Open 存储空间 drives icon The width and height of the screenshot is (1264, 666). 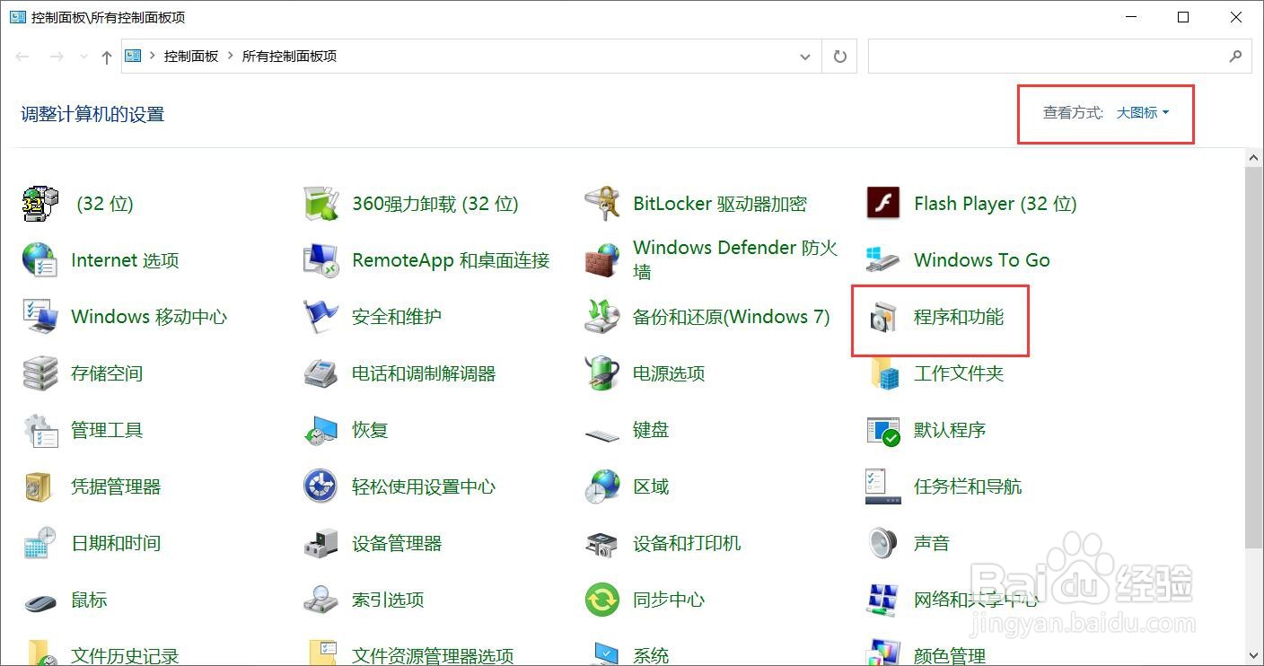click(39, 373)
